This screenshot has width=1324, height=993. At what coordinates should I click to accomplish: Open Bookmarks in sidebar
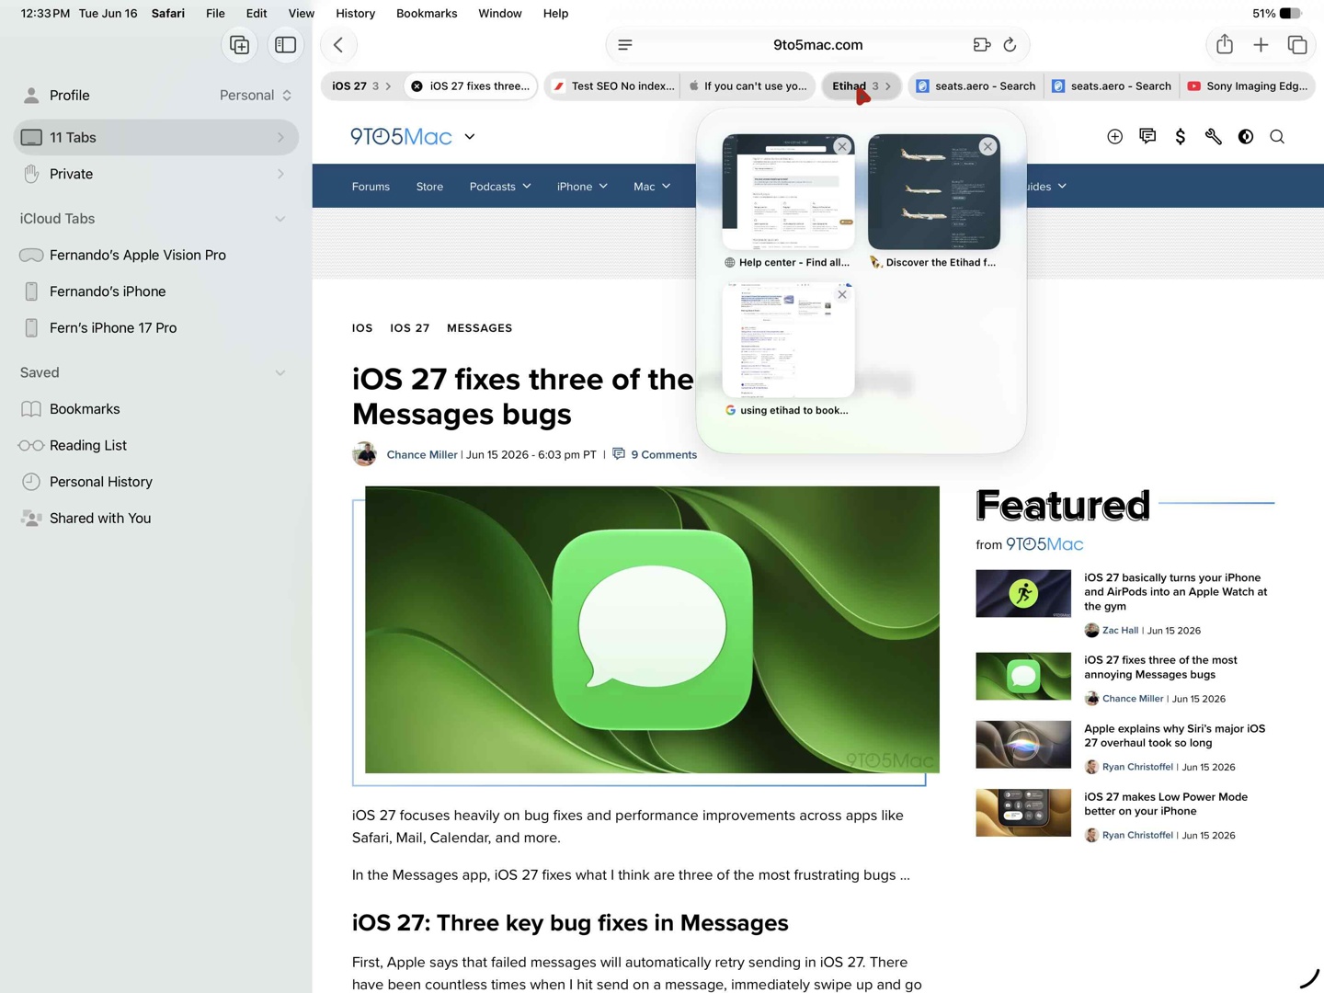pos(155,409)
